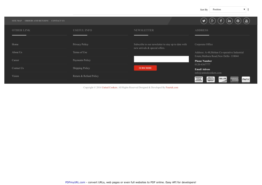Click the Phone Number label
This screenshot has height=185, width=262.
pyautogui.click(x=203, y=61)
